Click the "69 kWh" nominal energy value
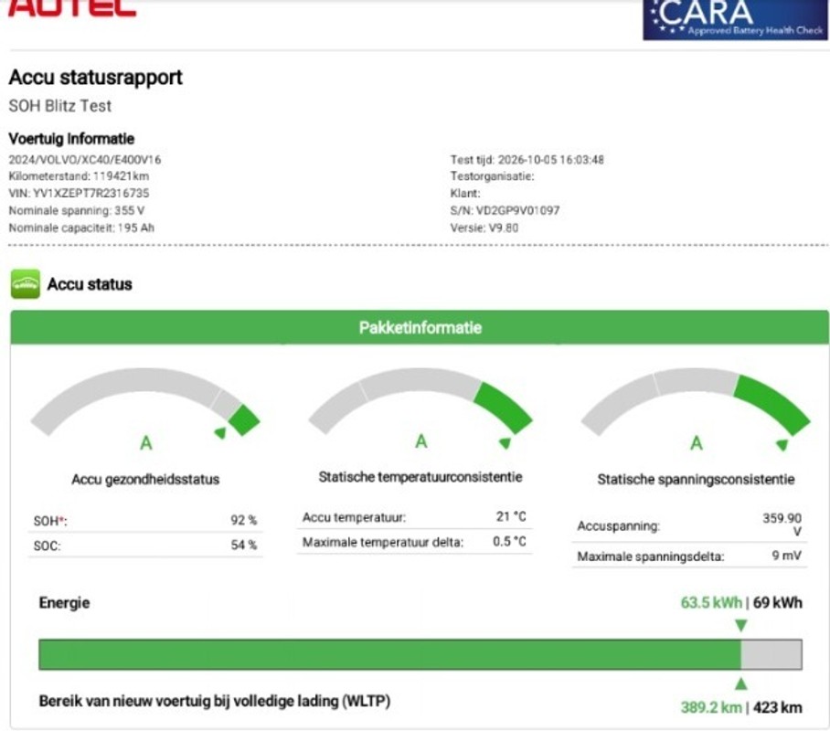Viewport: 830px width, 731px height. point(778,603)
